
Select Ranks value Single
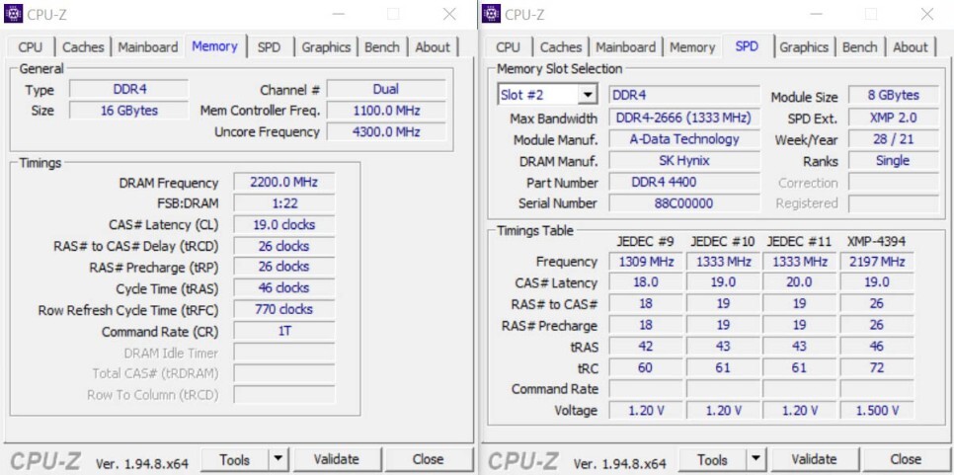(893, 161)
